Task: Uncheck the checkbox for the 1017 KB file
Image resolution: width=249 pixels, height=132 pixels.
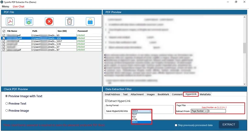Action: pos(4,41)
